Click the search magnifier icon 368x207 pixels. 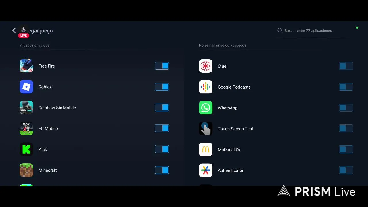(x=280, y=30)
